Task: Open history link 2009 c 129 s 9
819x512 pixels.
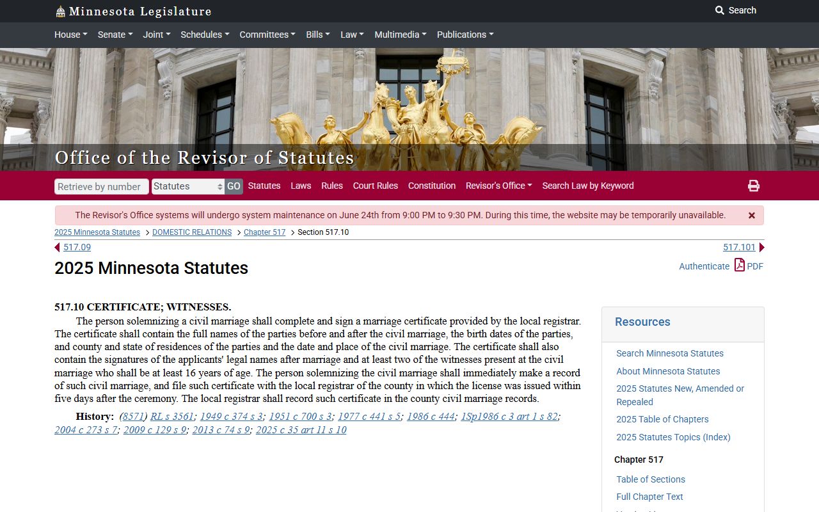Action: click(x=155, y=430)
